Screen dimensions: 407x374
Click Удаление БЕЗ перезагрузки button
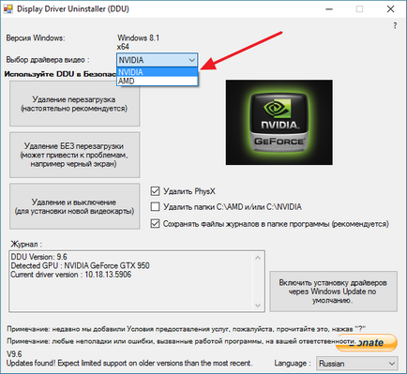tap(74, 155)
